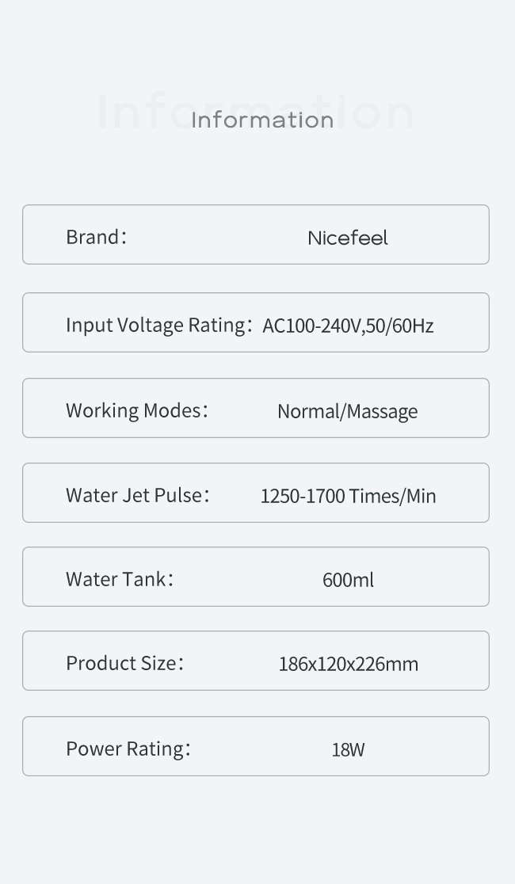The height and width of the screenshot is (884, 515).
Task: Click the Water Jet Pulse label
Action: click(137, 495)
